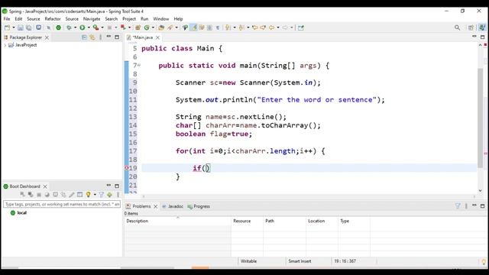Screen dimensions: 489x275
Task: Click the Save All toolbar icon
Action: tap(29, 27)
